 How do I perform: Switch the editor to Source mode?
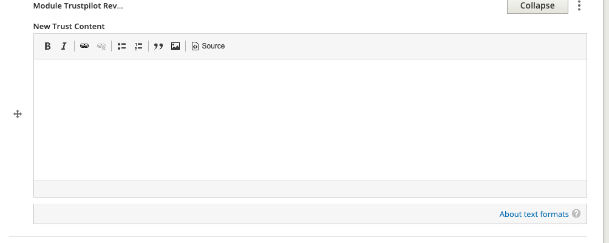208,46
